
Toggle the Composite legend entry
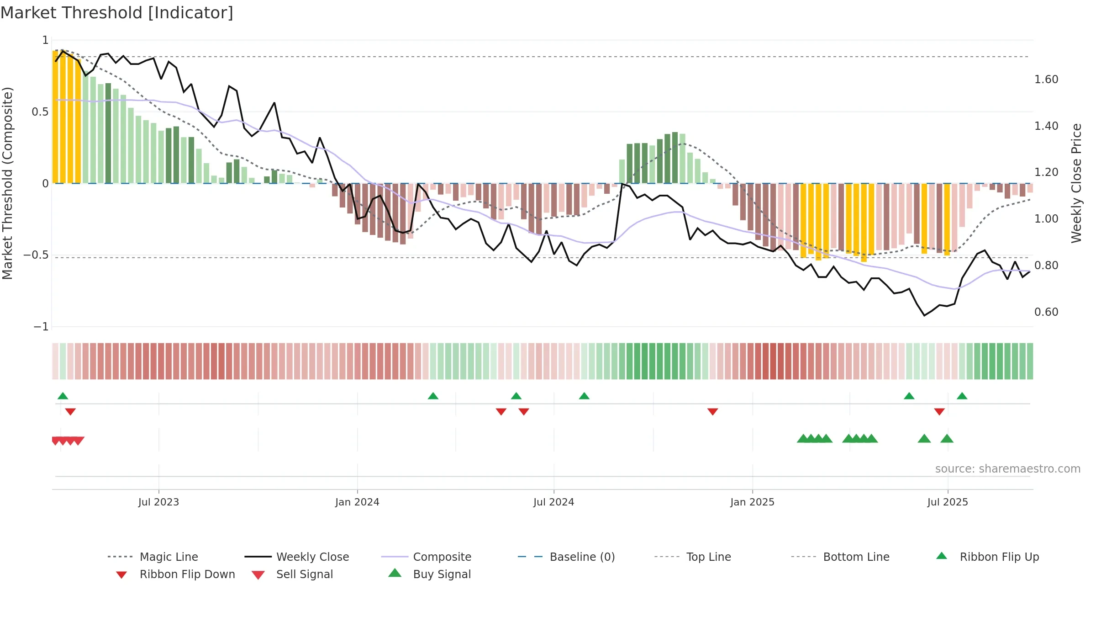(426, 557)
